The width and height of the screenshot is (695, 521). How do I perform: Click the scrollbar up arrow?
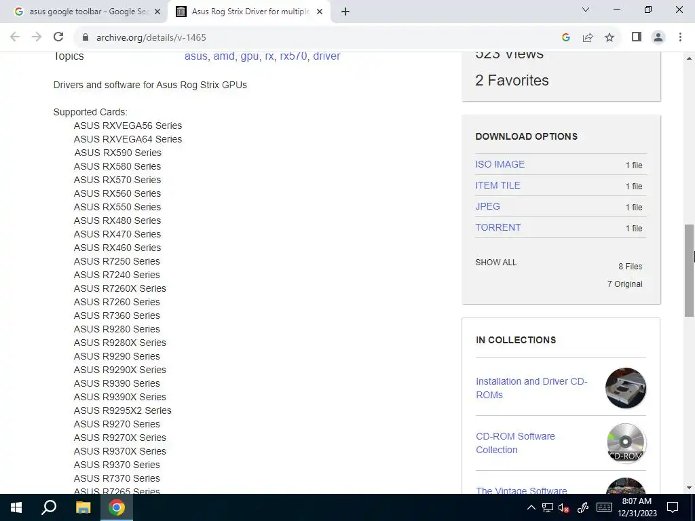pyautogui.click(x=689, y=58)
